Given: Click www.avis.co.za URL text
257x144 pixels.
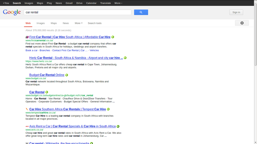Looking at the screenshot, I should coord(35,130).
